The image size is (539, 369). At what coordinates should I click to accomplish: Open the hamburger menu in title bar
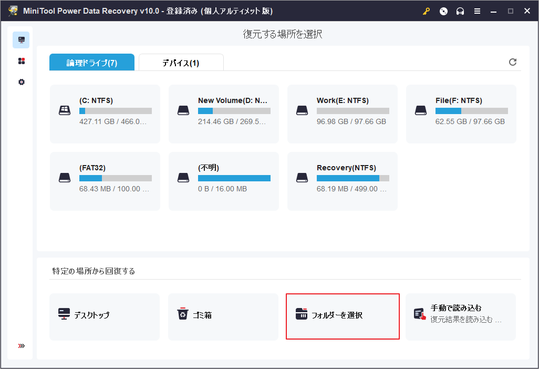coord(477,12)
